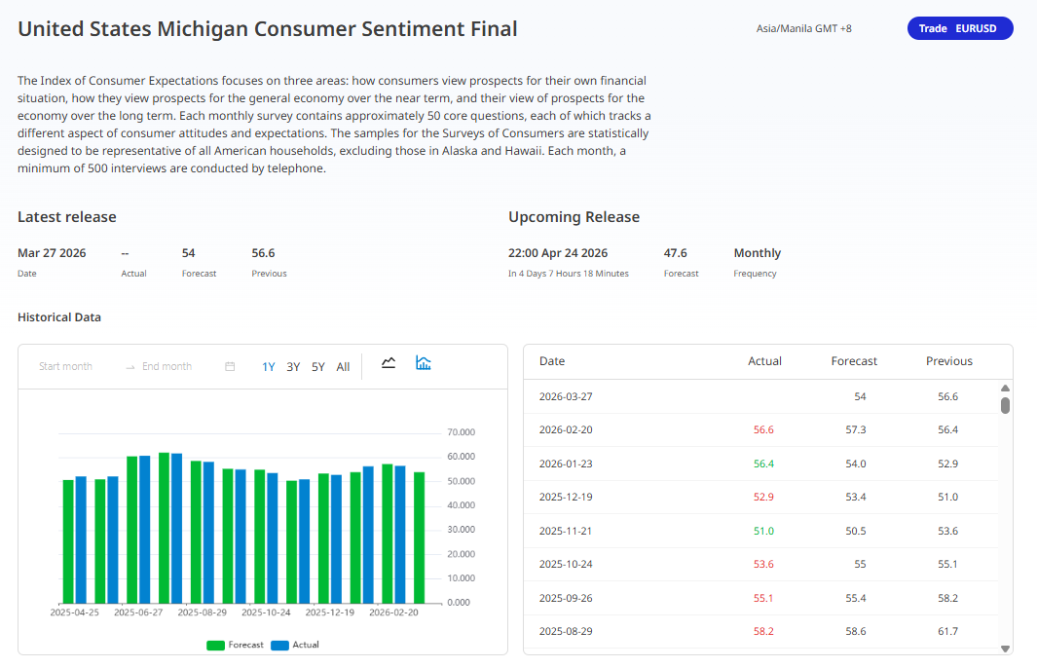This screenshot has width=1037, height=668.
Task: Click the scroll down arrow in data table
Action: 1005,648
